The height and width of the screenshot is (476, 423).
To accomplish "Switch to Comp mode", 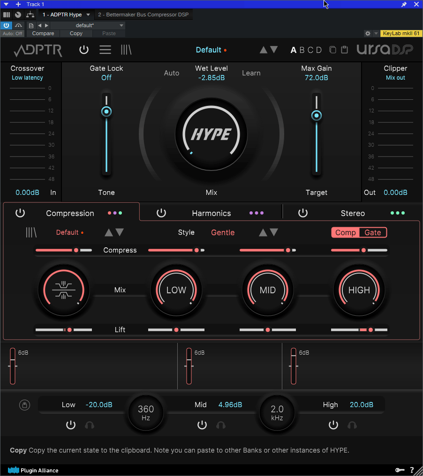I will coord(346,232).
